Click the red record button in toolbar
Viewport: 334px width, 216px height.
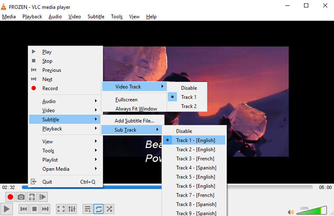10,197
